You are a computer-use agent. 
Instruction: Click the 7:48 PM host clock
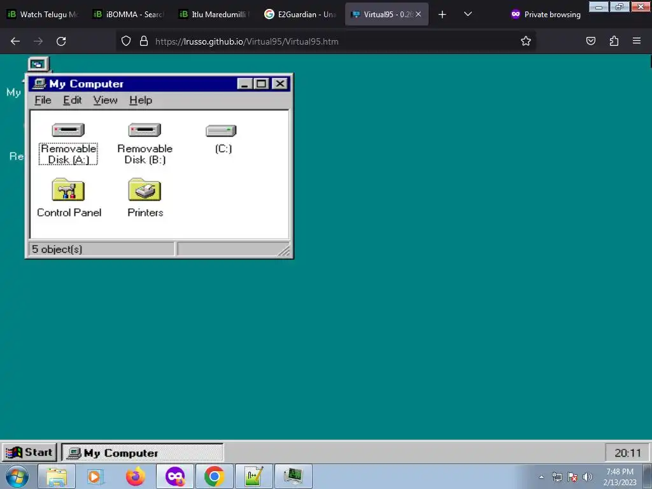(x=620, y=477)
